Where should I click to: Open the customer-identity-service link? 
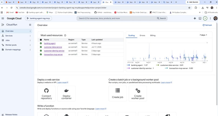point(54,51)
